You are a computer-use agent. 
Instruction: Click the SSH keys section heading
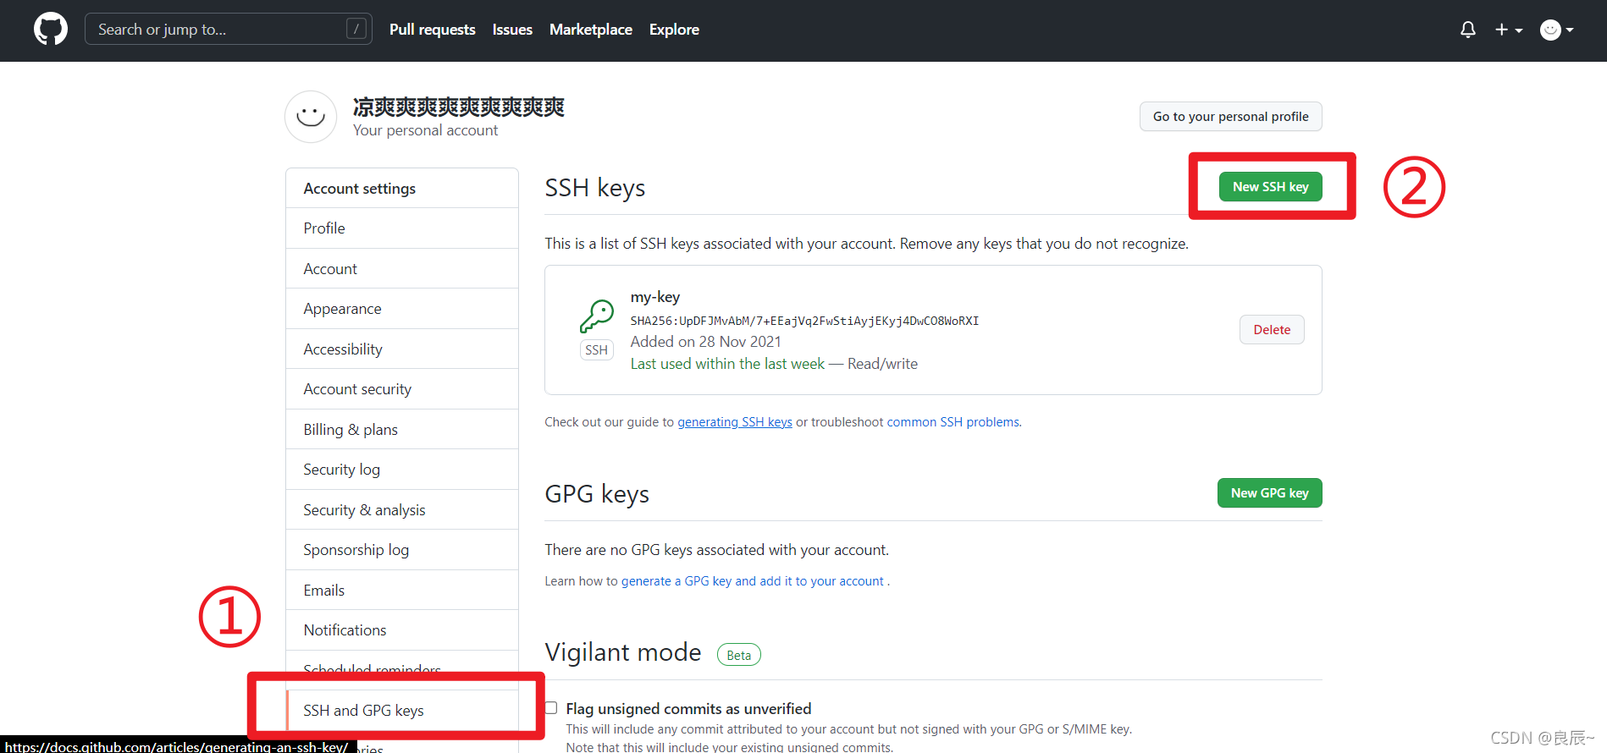595,188
